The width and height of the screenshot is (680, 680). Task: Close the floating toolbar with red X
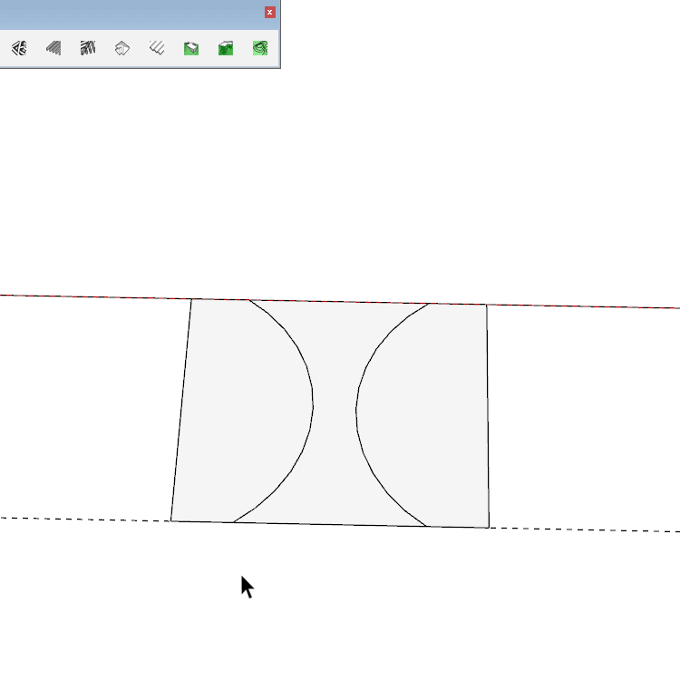pos(270,12)
